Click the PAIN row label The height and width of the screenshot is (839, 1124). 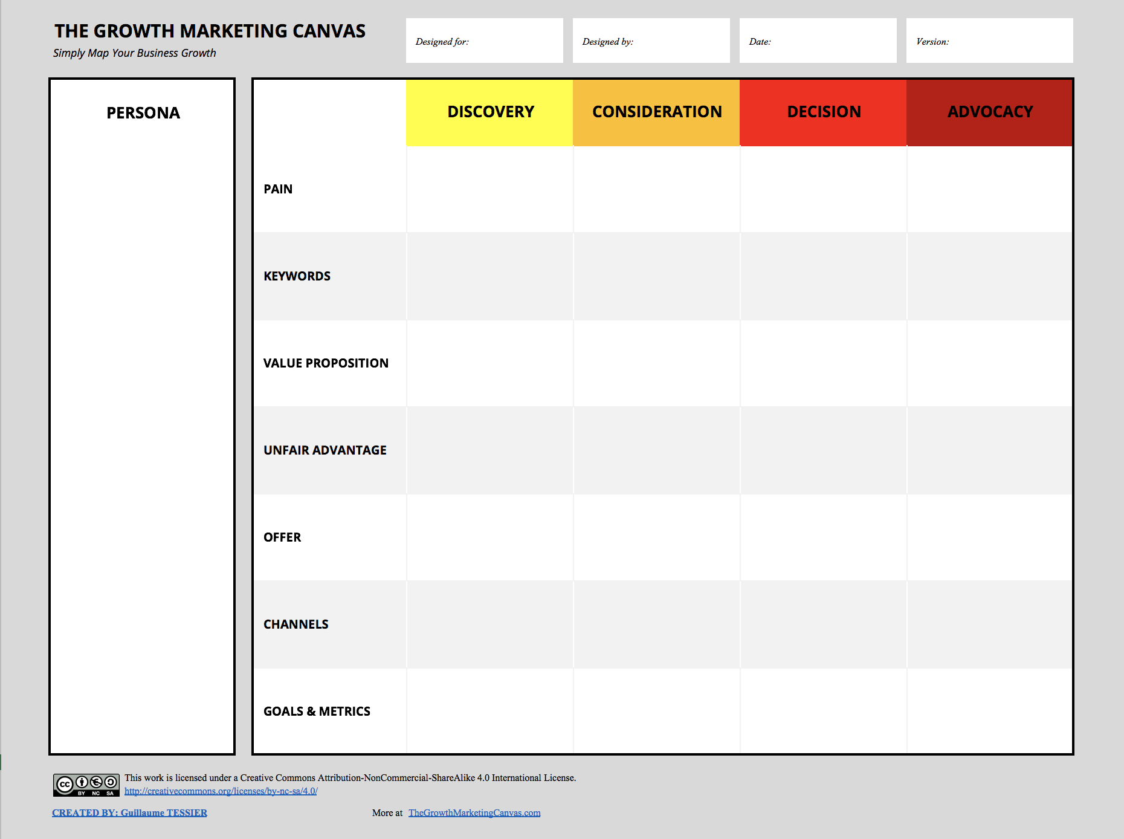tap(277, 189)
